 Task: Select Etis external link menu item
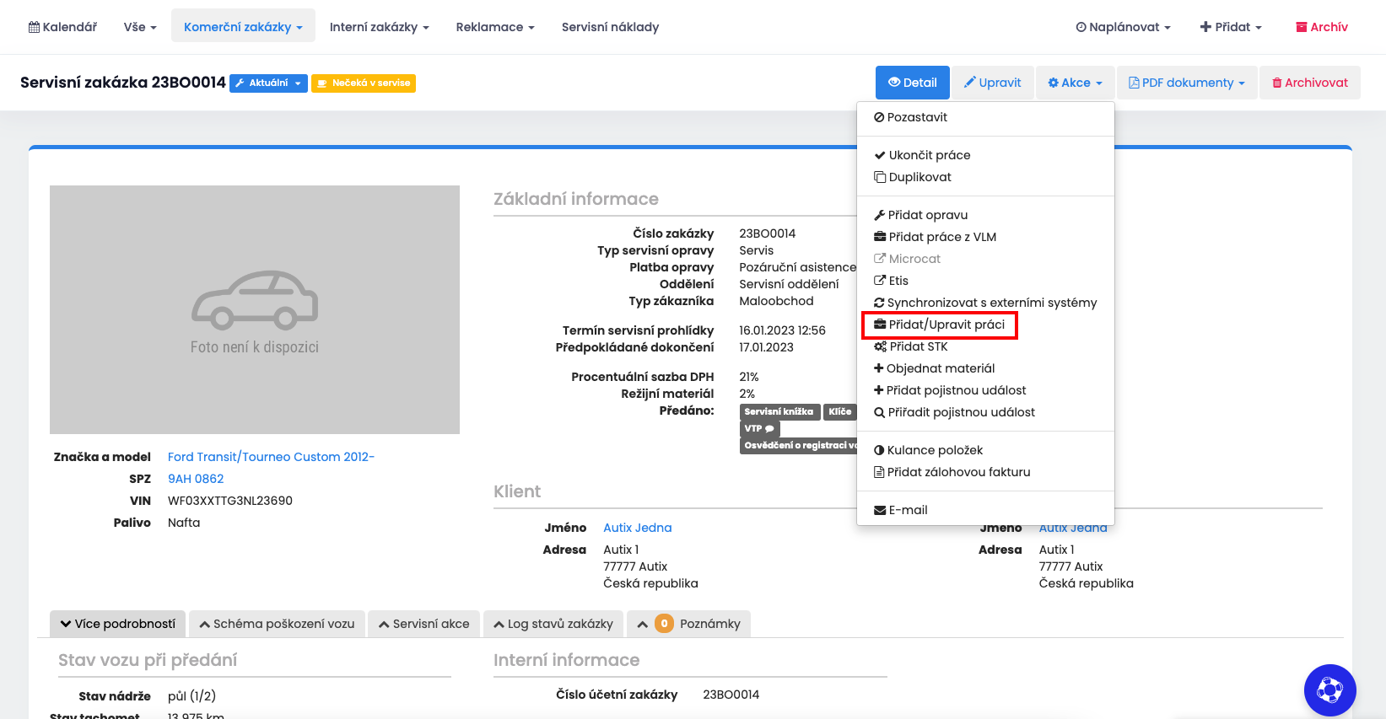click(x=898, y=281)
